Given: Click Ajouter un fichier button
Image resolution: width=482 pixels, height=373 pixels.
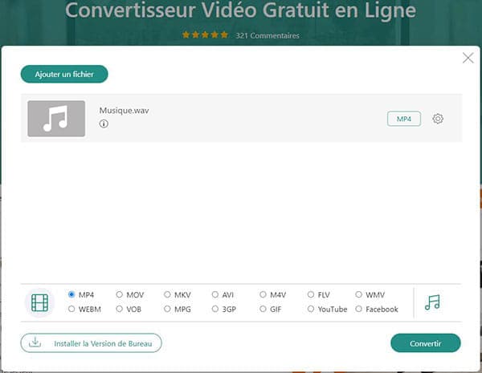Looking at the screenshot, I should [x=64, y=74].
